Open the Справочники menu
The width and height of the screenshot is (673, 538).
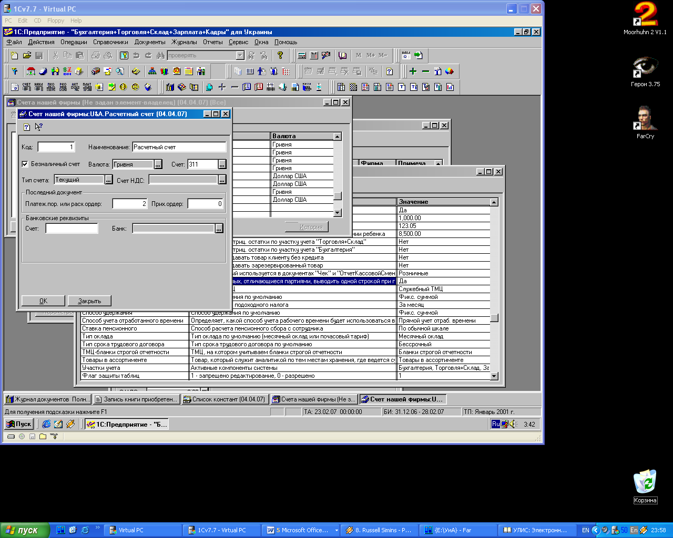[x=110, y=42]
